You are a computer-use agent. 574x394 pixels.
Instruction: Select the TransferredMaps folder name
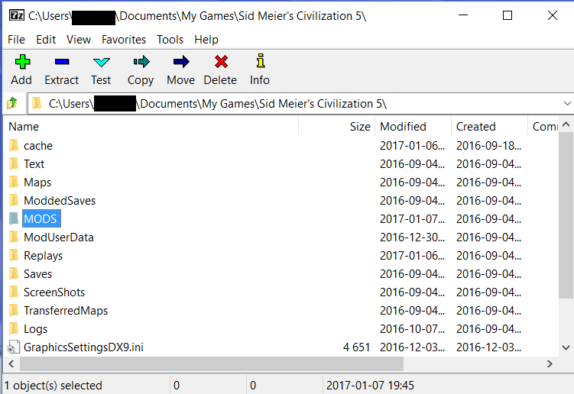pyautogui.click(x=66, y=310)
